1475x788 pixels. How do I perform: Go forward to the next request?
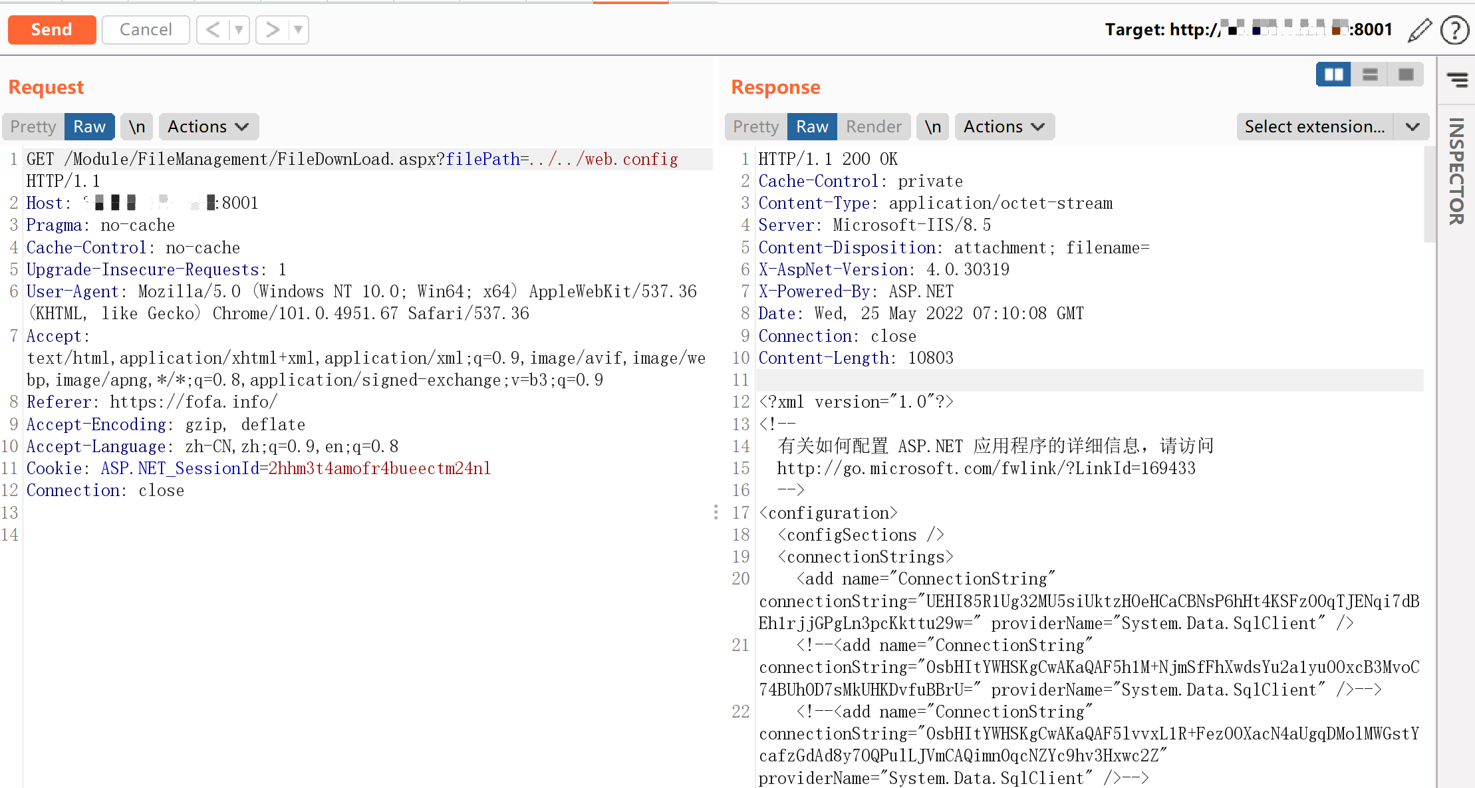coord(272,30)
